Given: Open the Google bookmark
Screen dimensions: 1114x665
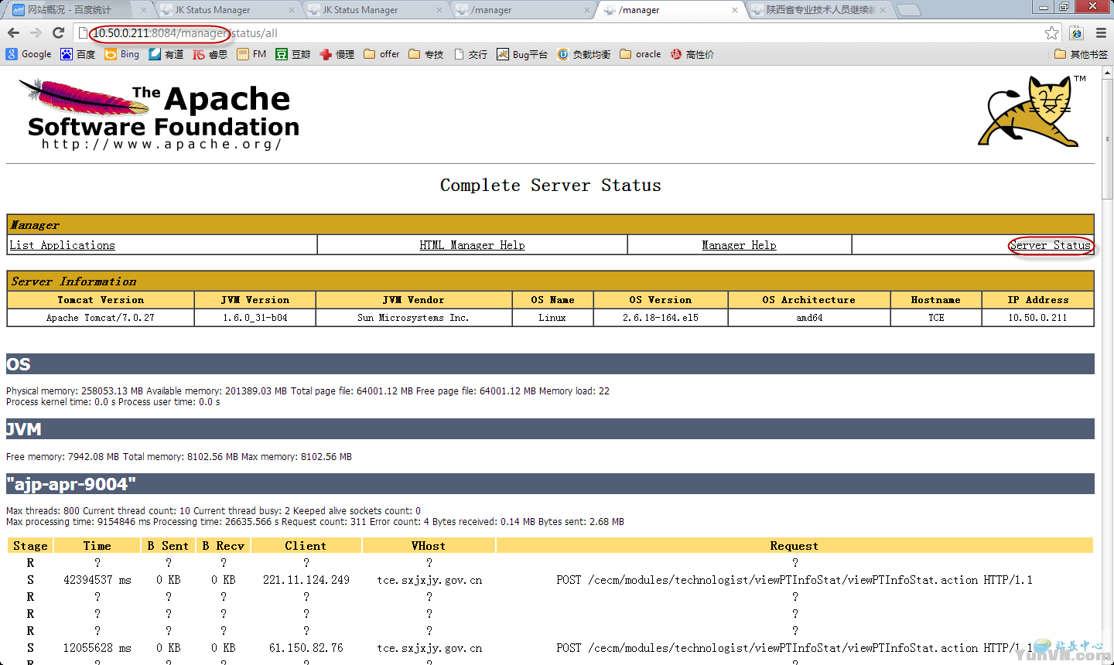Looking at the screenshot, I should pyautogui.click(x=29, y=54).
